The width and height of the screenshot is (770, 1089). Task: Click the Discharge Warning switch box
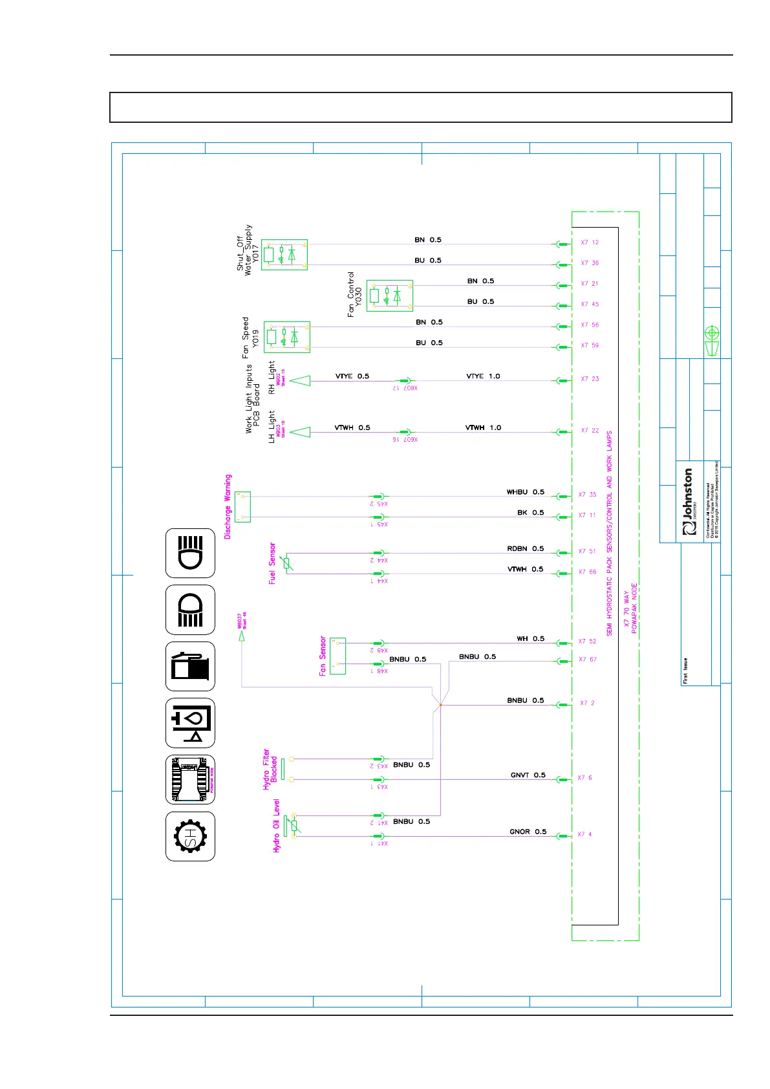(243, 506)
